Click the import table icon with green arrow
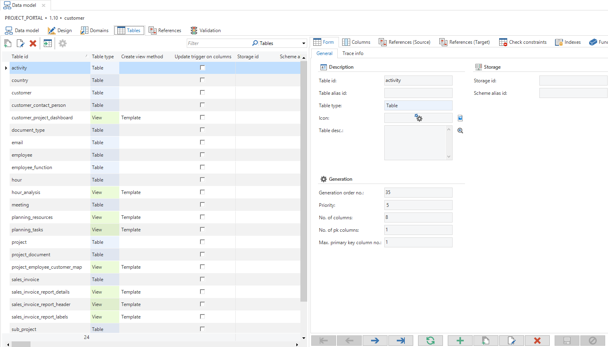Screen dimensions: 608x347 tap(48, 43)
